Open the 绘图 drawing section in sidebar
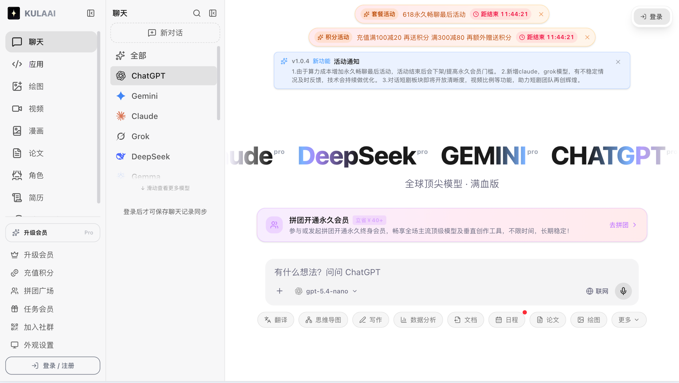The width and height of the screenshot is (679, 383). 51,86
